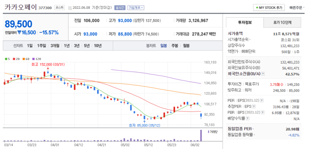Click the help icon after PBR BPS(2021.12)

(263, 112)
